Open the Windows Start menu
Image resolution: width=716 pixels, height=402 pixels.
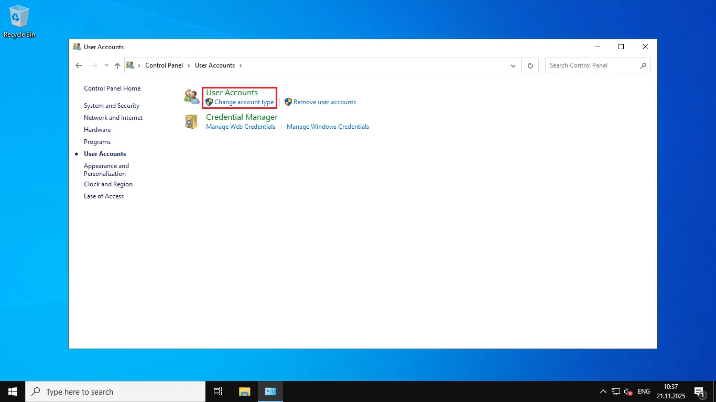[13, 392]
